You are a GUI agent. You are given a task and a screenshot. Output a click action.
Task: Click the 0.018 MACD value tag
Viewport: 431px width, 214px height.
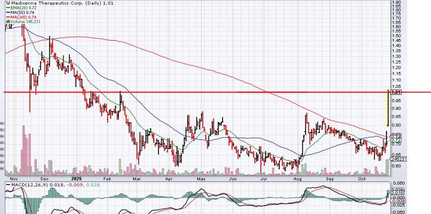[x=397, y=193]
